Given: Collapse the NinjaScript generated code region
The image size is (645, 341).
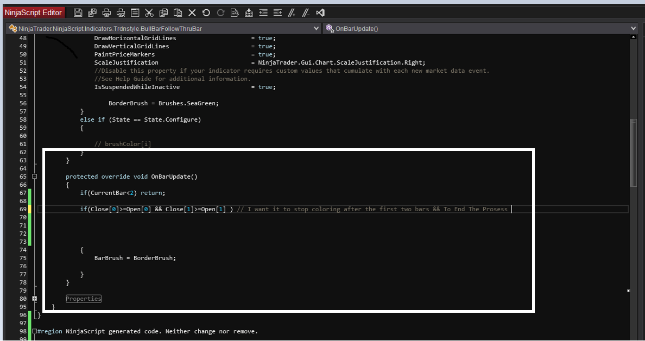Looking at the screenshot, I should [35, 331].
